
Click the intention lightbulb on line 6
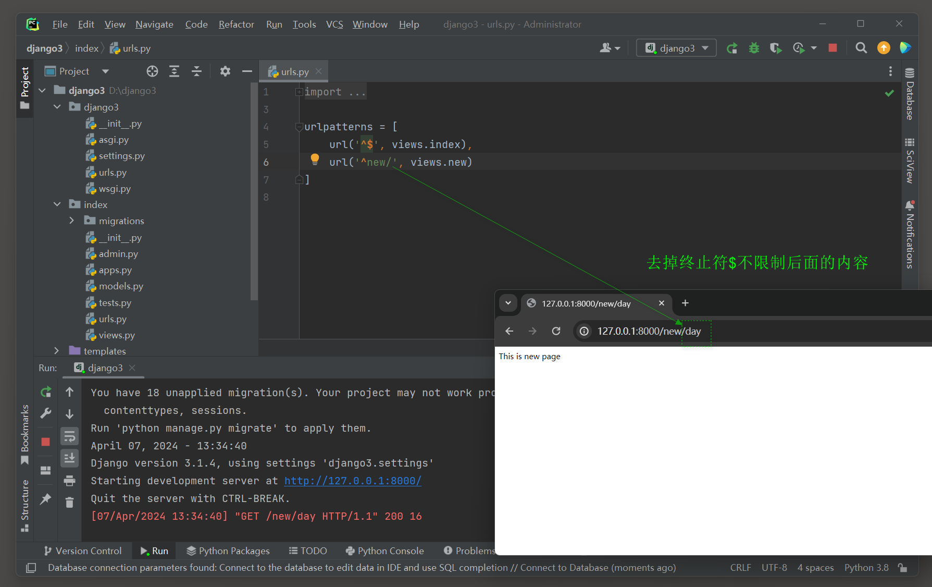315,160
